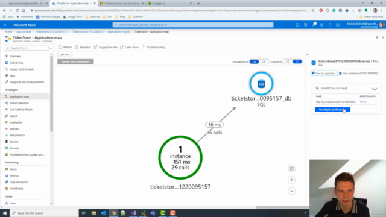Open Logs (Analytics) in left menu
Image resolution: width=386 pixels, height=217 pixels.
click(19, 182)
